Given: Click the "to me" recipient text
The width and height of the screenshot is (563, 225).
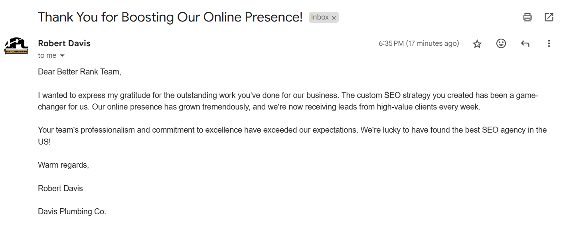Looking at the screenshot, I should [47, 56].
